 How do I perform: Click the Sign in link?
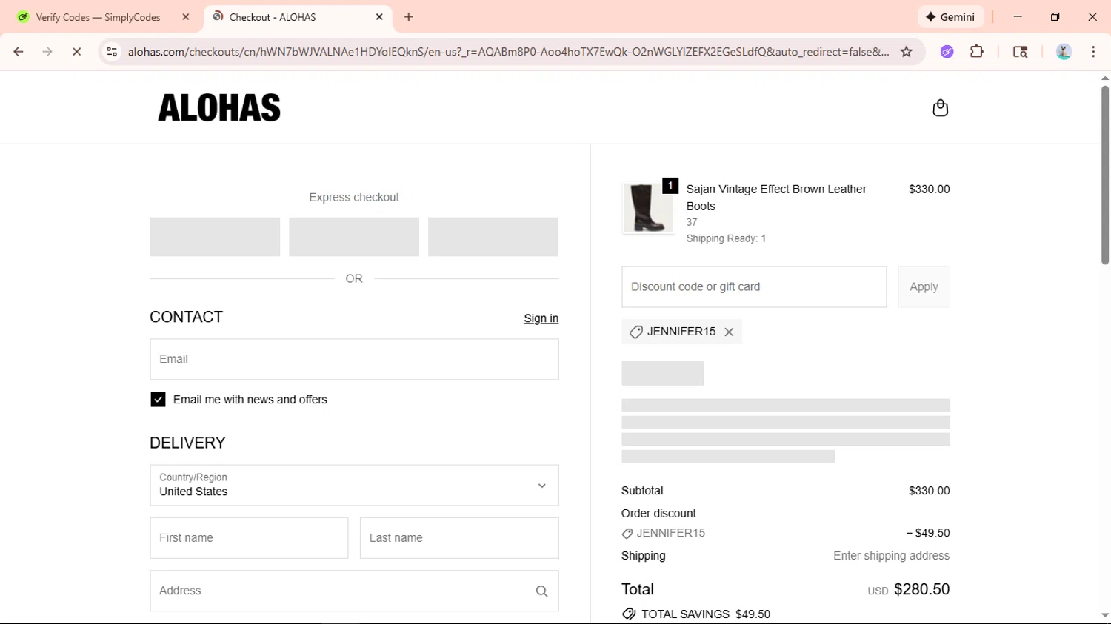click(541, 318)
